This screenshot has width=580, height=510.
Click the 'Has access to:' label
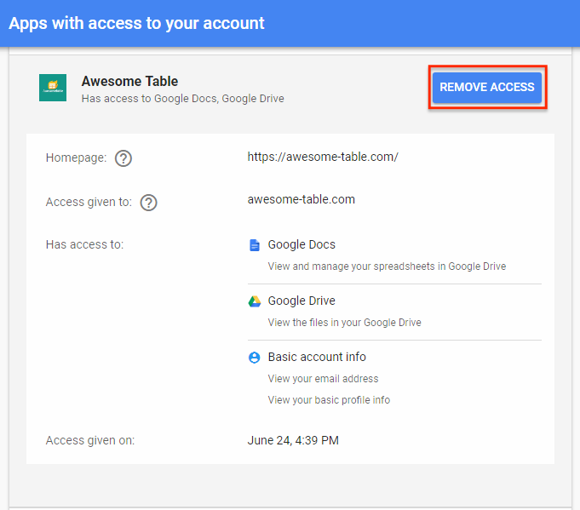pos(84,244)
